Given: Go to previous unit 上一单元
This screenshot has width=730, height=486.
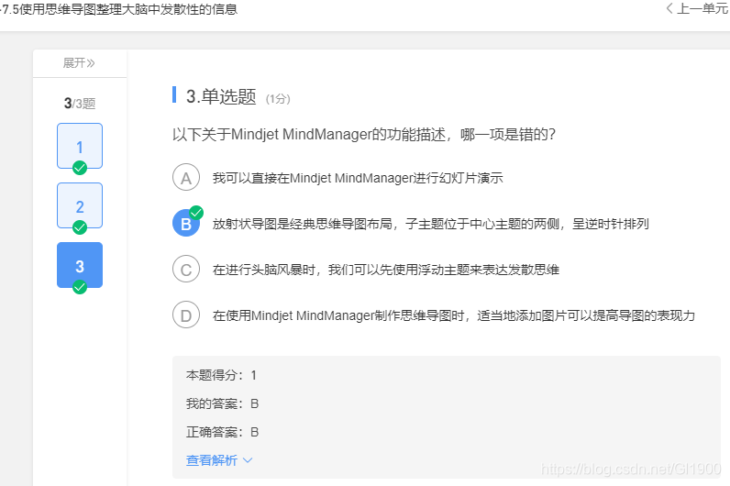Looking at the screenshot, I should click(x=697, y=9).
